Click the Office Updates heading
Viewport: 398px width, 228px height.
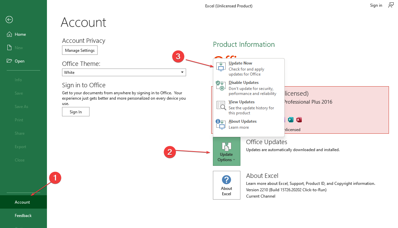point(267,142)
